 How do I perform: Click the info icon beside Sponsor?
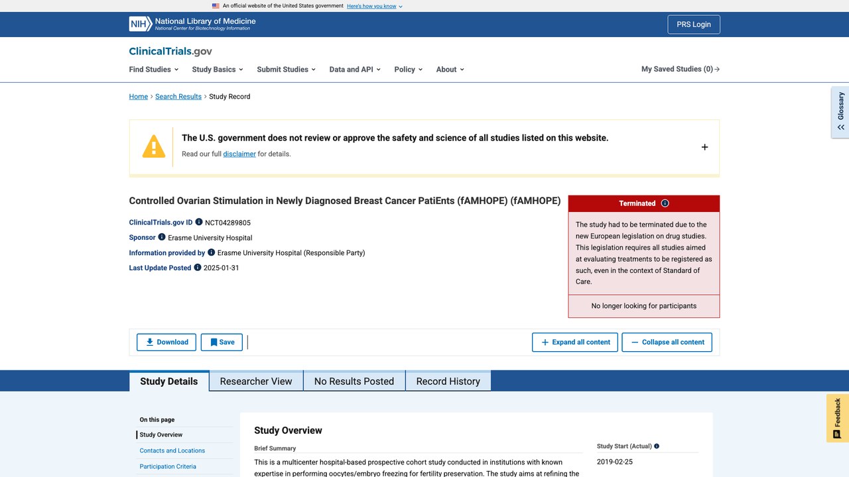(162, 237)
